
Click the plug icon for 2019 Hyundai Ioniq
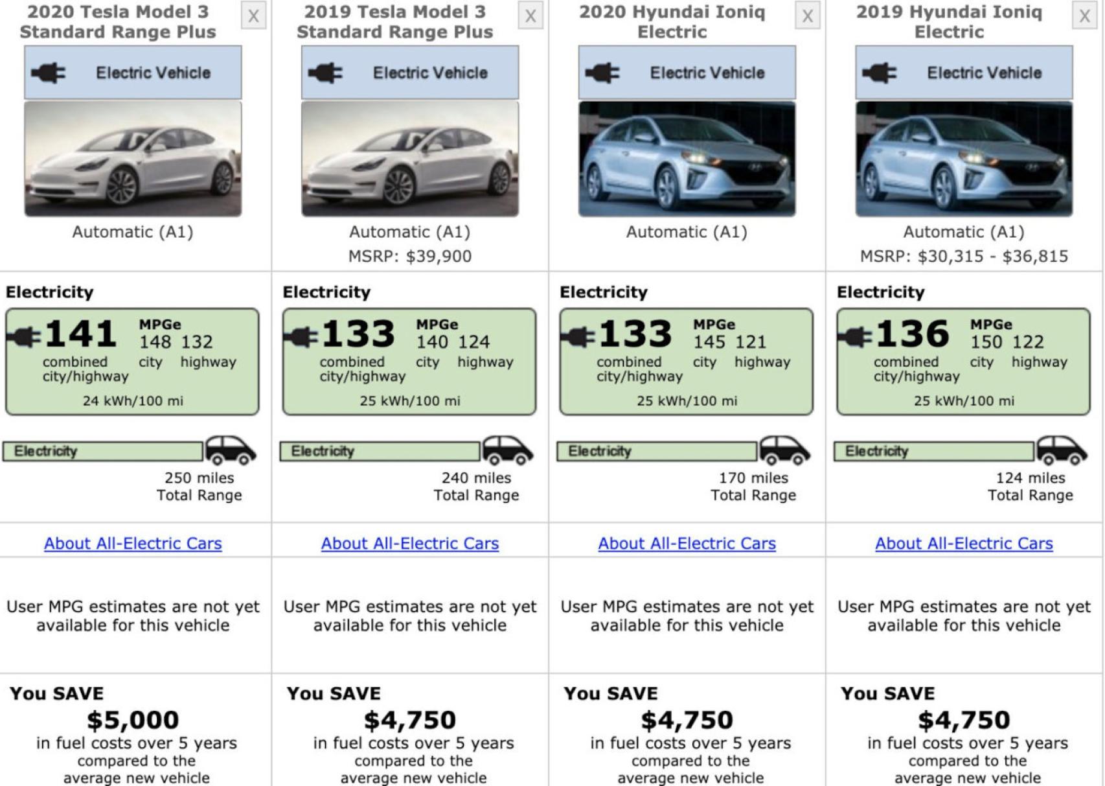point(880,73)
